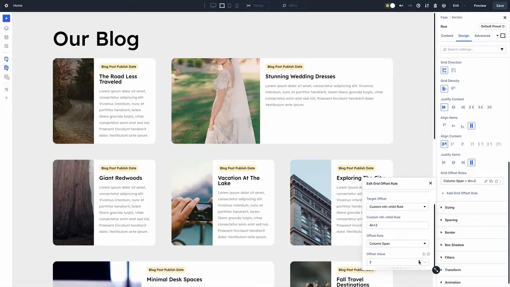Click the Giant Redwoods post title
The width and height of the screenshot is (510, 287).
(x=121, y=178)
